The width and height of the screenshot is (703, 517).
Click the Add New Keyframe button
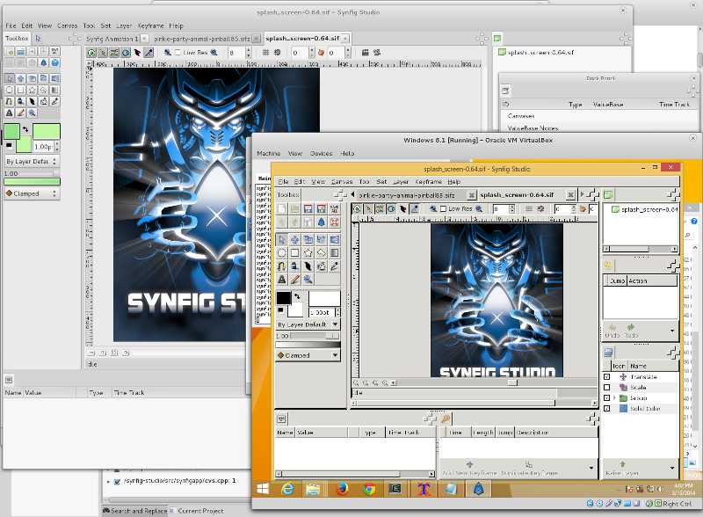coord(470,467)
